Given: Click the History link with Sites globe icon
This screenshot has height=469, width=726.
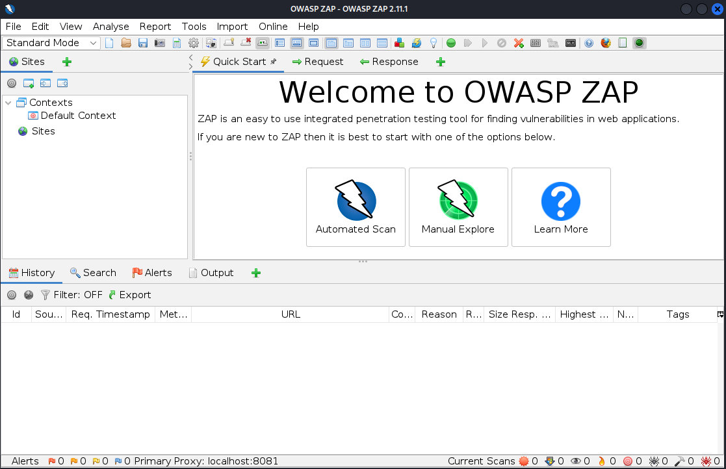Looking at the screenshot, I should click(29, 295).
